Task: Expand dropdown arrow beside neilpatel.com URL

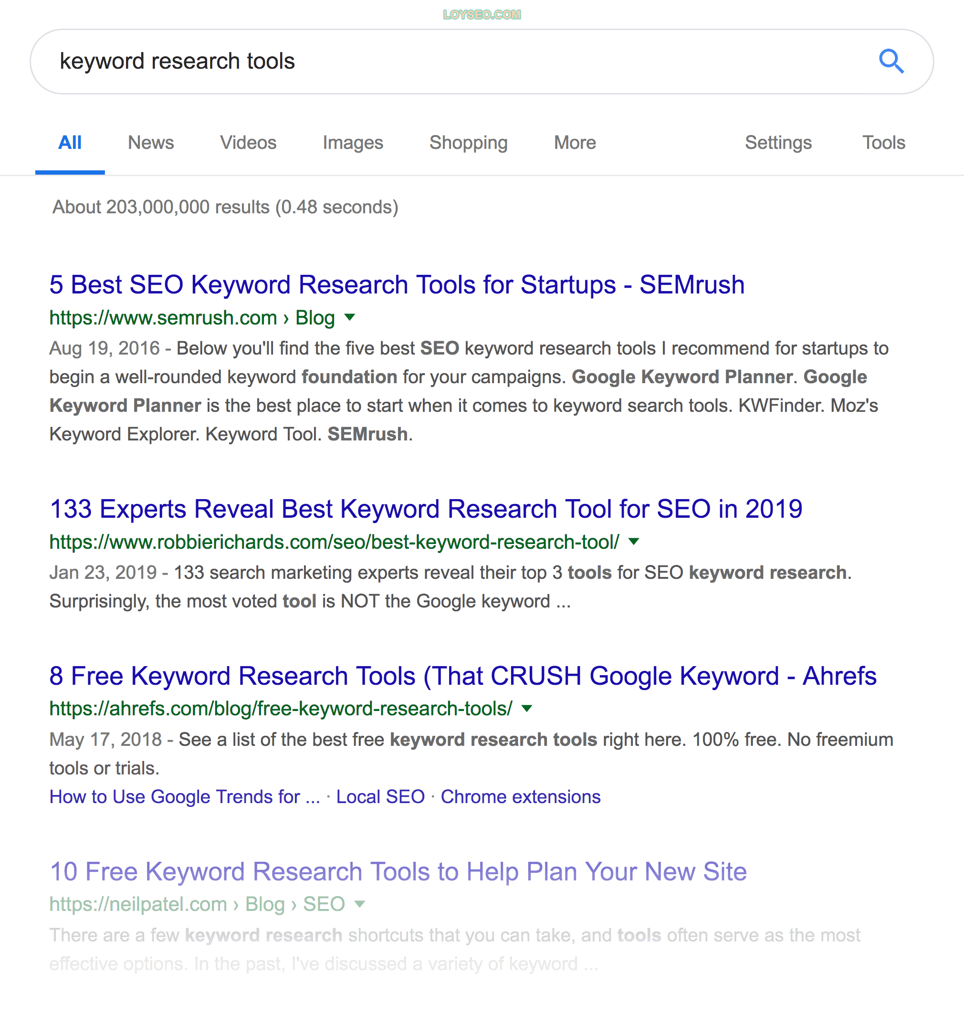Action: click(x=360, y=903)
